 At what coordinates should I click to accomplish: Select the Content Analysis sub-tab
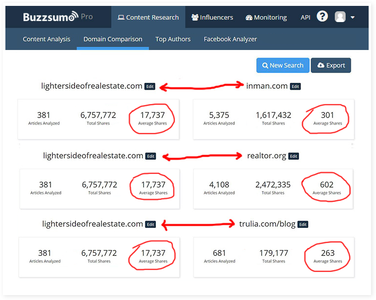point(47,39)
